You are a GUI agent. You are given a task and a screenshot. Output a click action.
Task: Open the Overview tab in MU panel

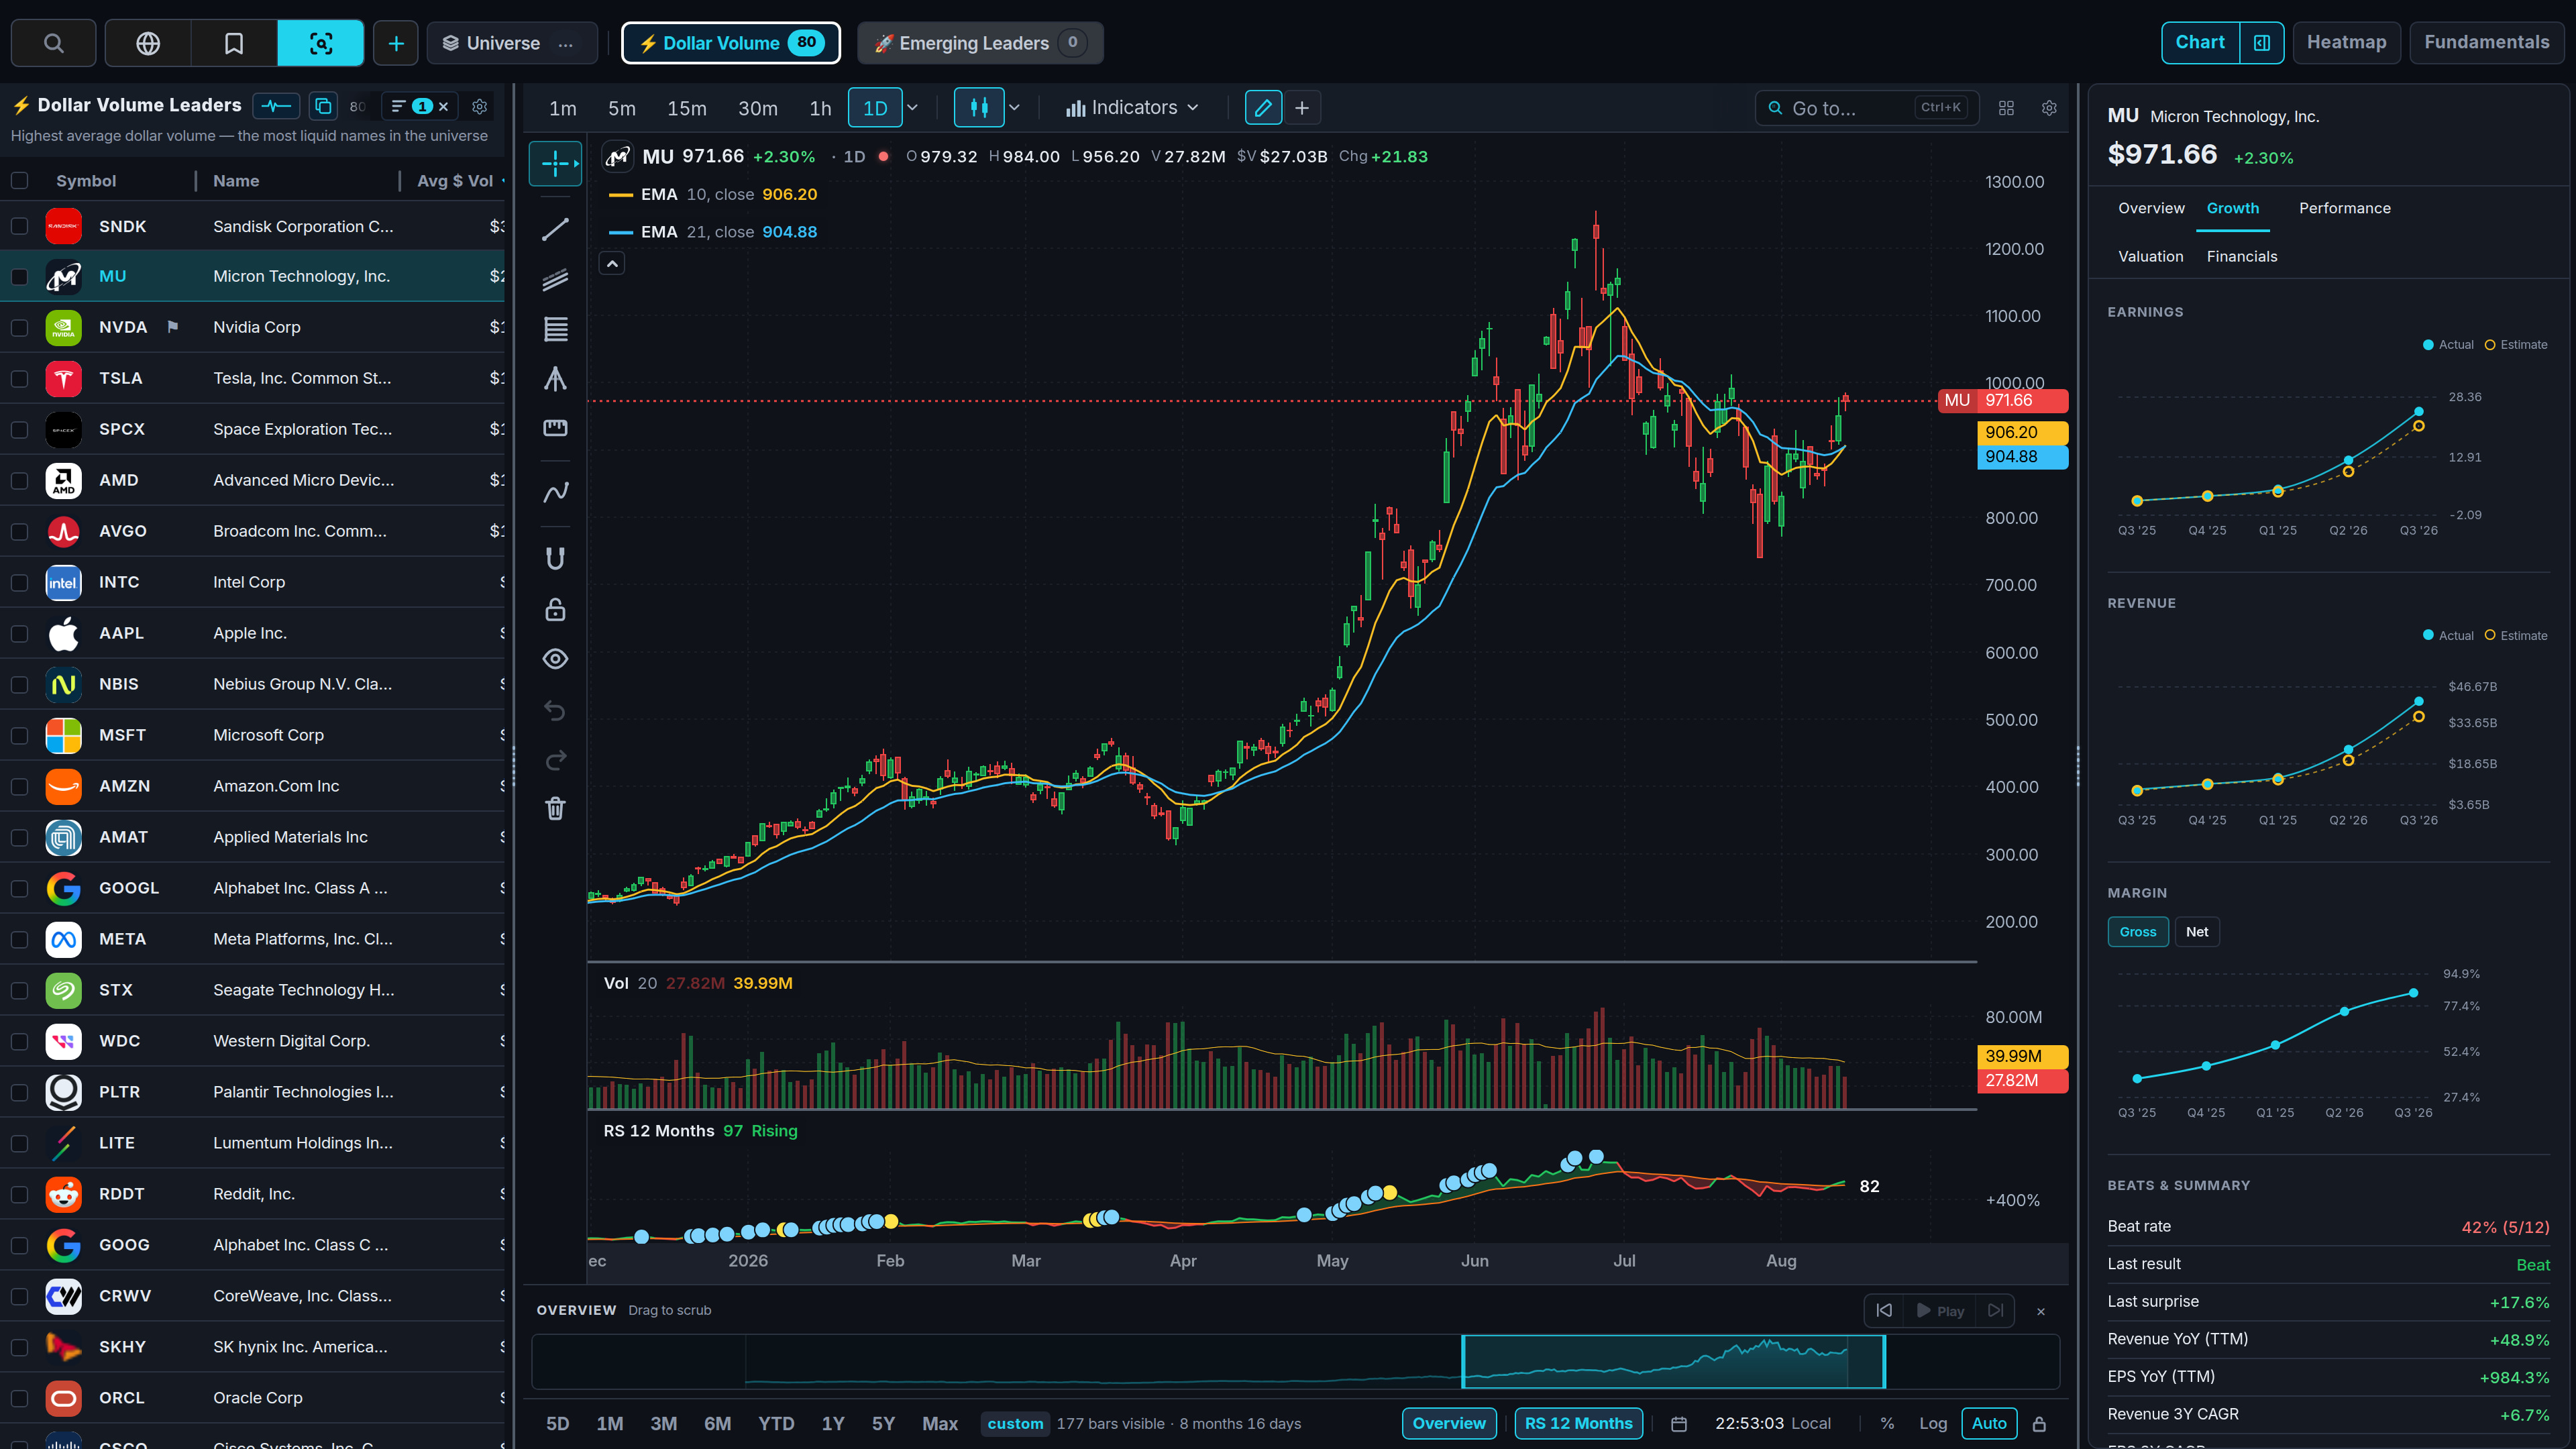click(2151, 208)
